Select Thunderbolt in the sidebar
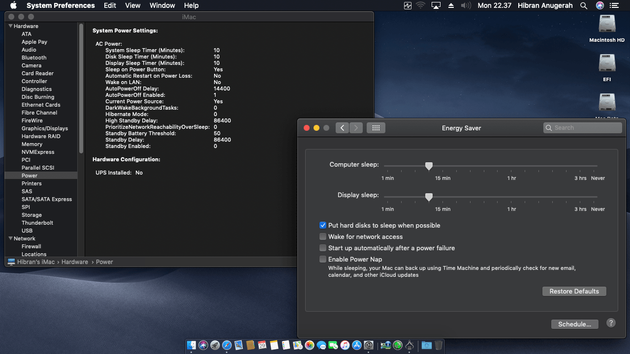Image resolution: width=630 pixels, height=354 pixels. (37, 223)
